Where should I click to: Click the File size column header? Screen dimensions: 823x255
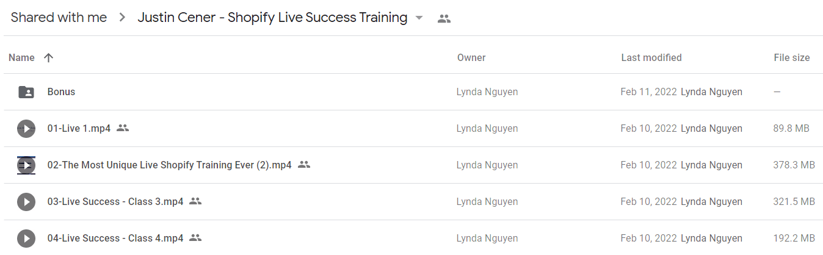pyautogui.click(x=792, y=58)
